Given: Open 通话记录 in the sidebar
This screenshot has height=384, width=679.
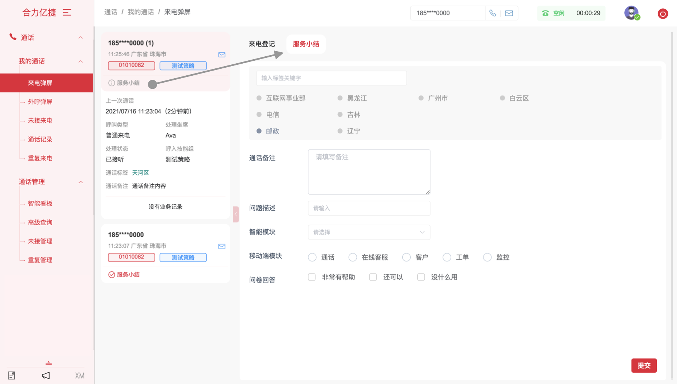Looking at the screenshot, I should [x=40, y=139].
